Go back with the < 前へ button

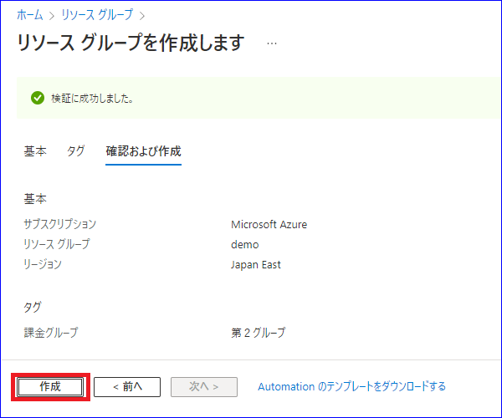(127, 387)
